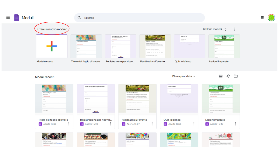The image size is (280, 158).
Task: Open the RSVP all'evento form card
Action: (x=54, y=140)
